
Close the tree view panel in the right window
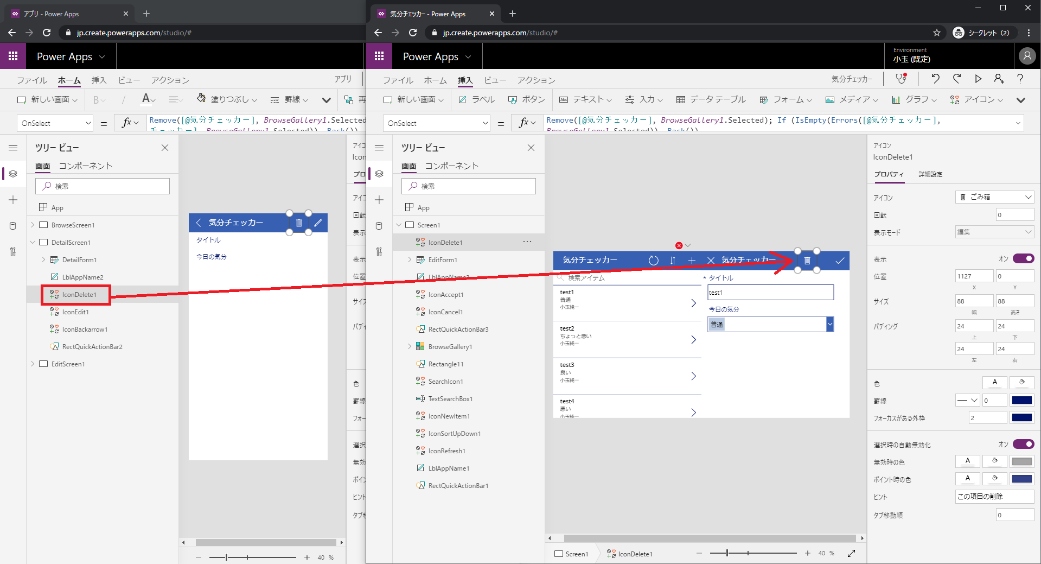[x=531, y=148]
